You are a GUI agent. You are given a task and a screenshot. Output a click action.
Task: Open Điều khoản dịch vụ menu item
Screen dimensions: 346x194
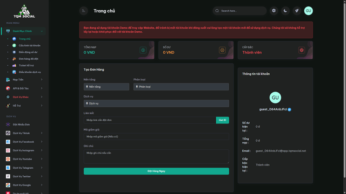coord(30,72)
